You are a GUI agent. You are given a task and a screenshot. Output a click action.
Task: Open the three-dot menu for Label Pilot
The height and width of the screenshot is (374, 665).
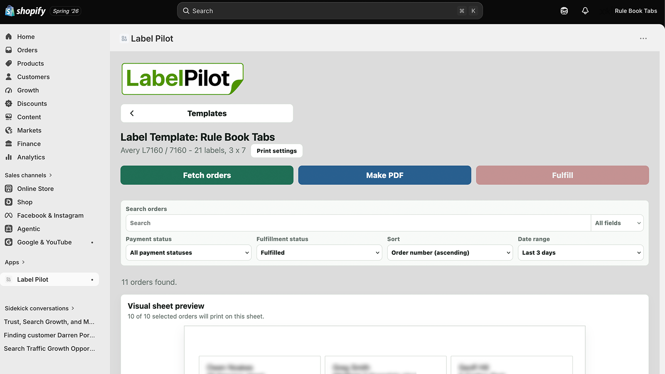click(x=643, y=38)
